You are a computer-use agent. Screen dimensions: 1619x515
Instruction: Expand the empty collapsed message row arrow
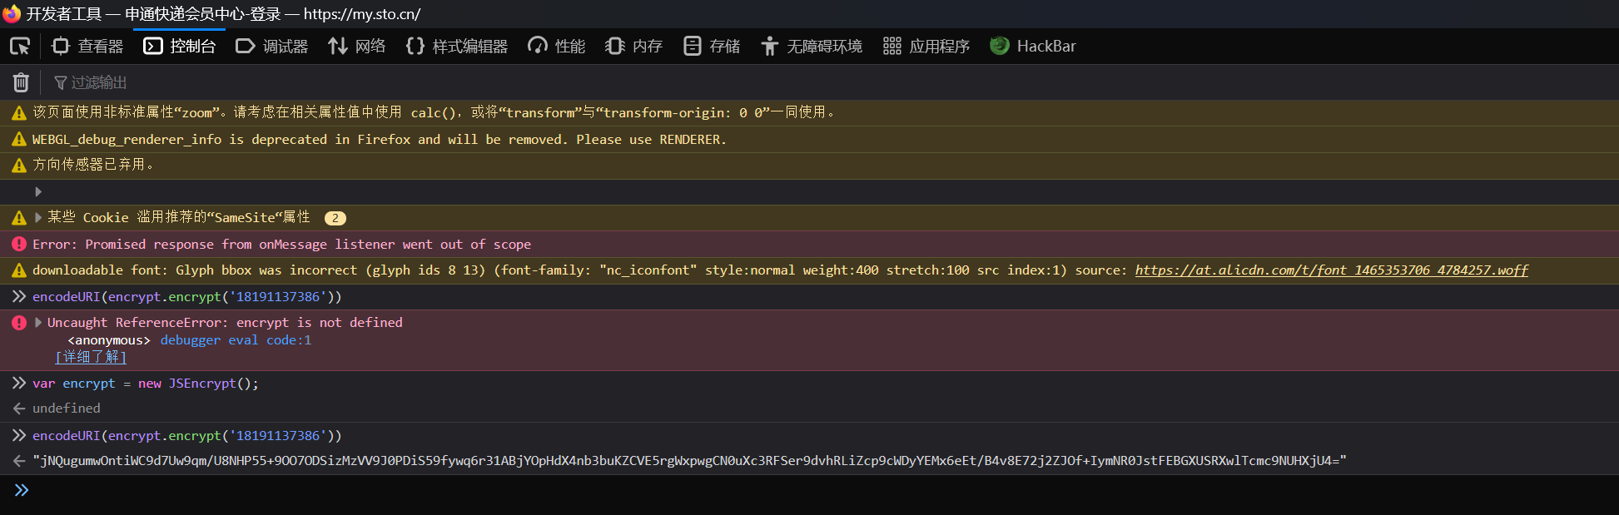click(38, 192)
